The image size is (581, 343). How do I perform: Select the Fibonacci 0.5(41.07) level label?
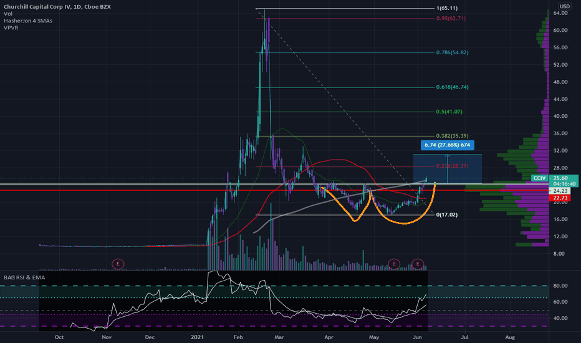pos(449,112)
